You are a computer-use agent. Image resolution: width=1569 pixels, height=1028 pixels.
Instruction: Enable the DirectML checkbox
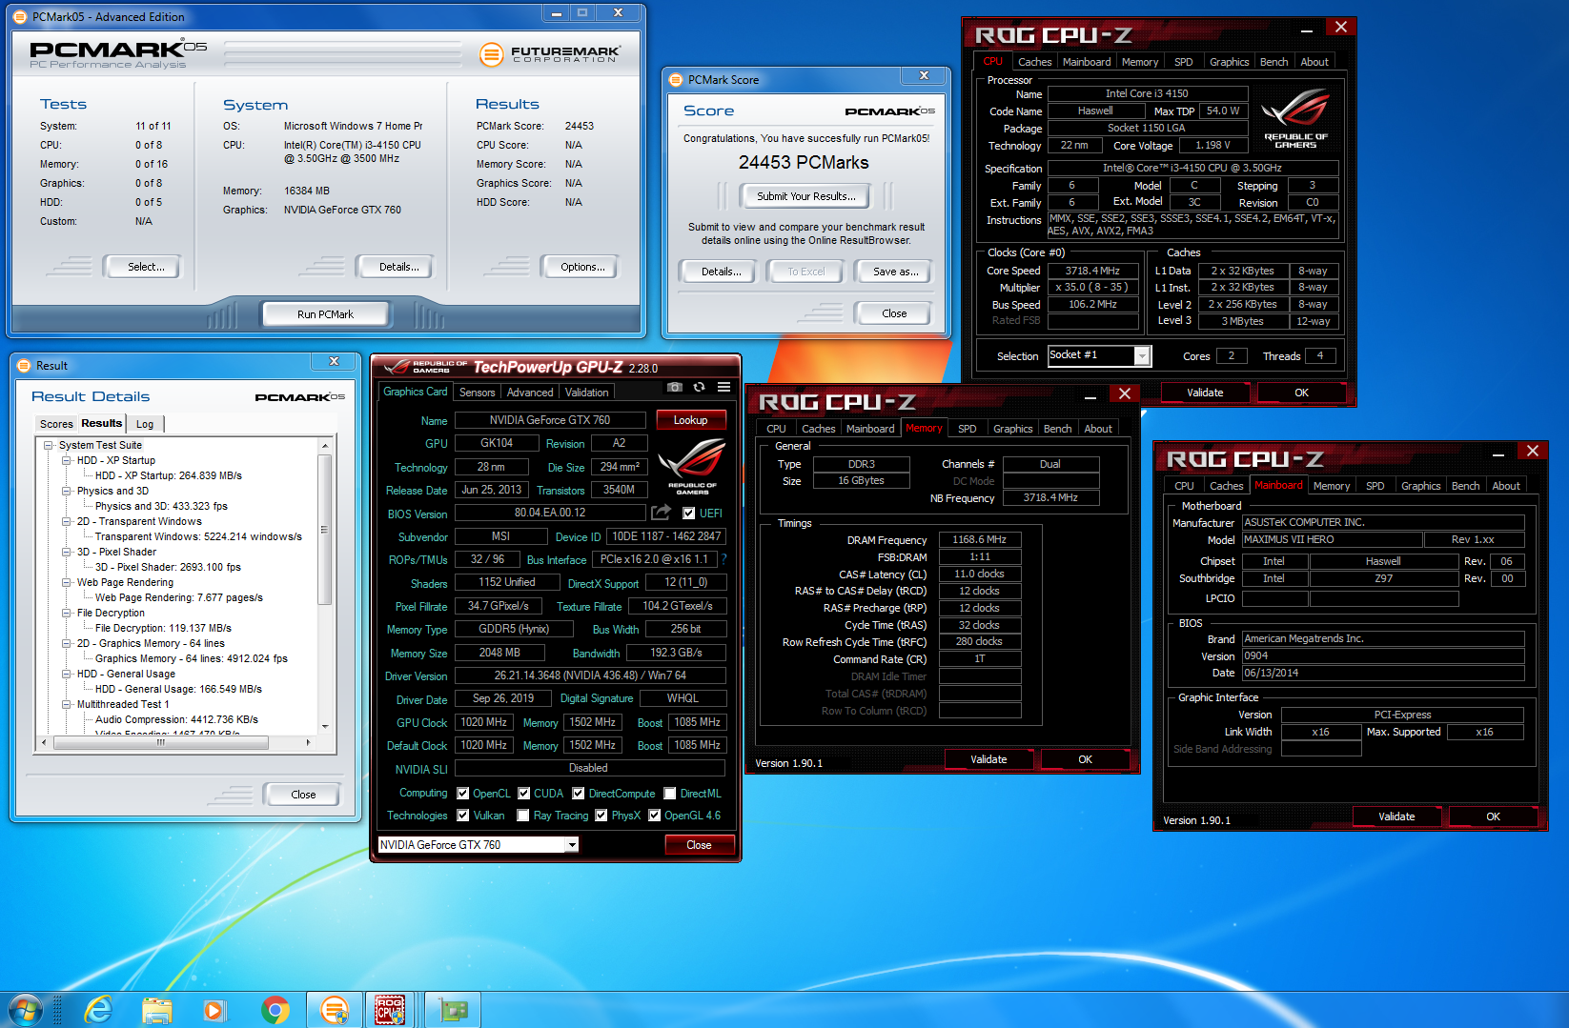[670, 793]
